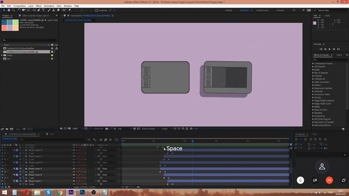Step to next frame in Preview panel
Image resolution: width=349 pixels, height=196 pixels.
pyautogui.click(x=334, y=49)
